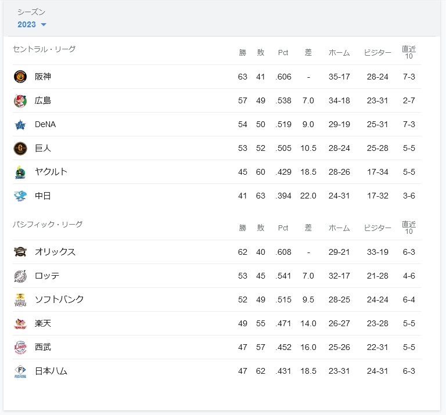Click the Seibu Lions team logo

point(20,347)
